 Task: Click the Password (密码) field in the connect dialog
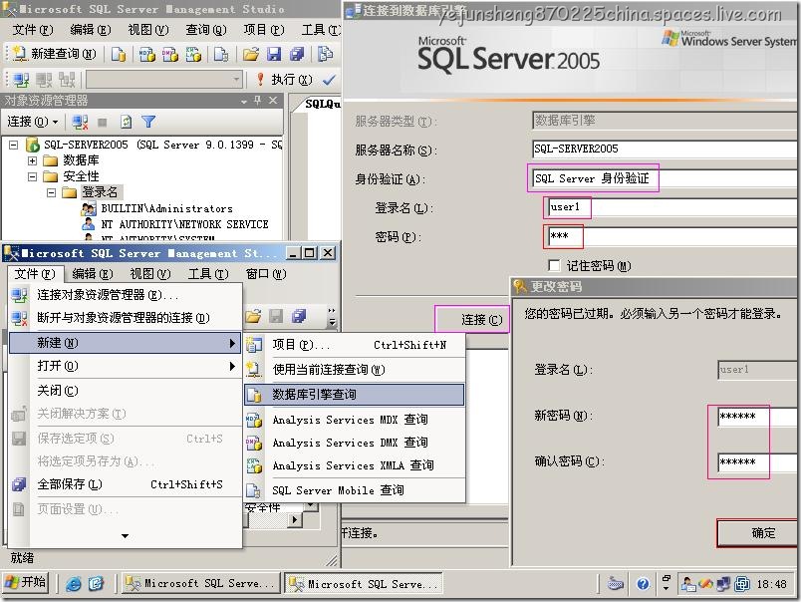(x=672, y=236)
